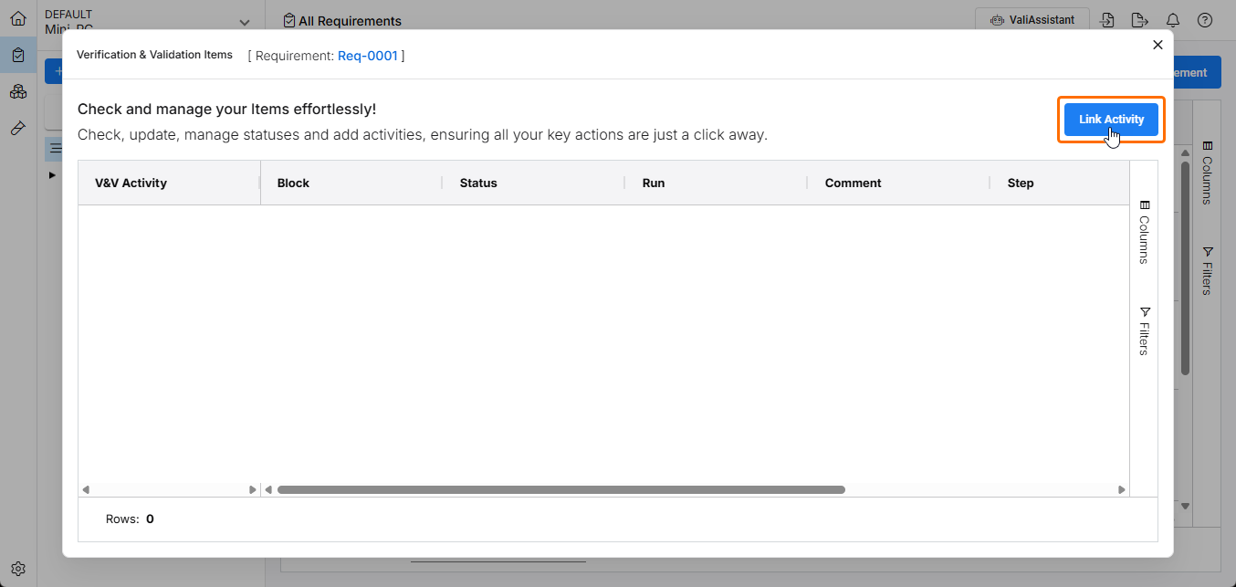The height and width of the screenshot is (587, 1236).
Task: Expand the DEFAULT project dropdown chevron
Action: (244, 22)
